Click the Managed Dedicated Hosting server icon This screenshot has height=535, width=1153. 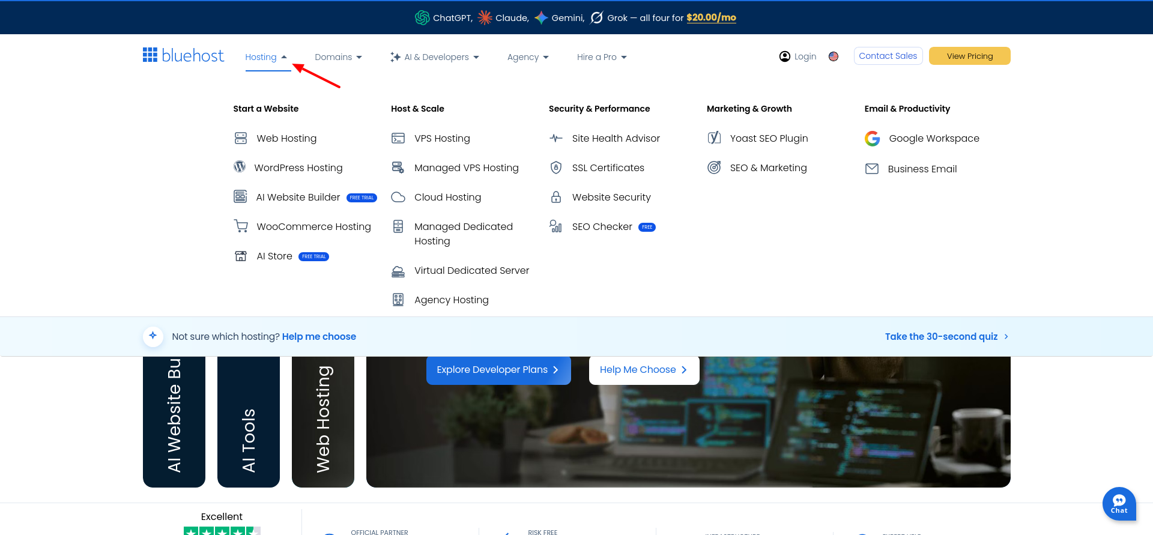pyautogui.click(x=398, y=226)
